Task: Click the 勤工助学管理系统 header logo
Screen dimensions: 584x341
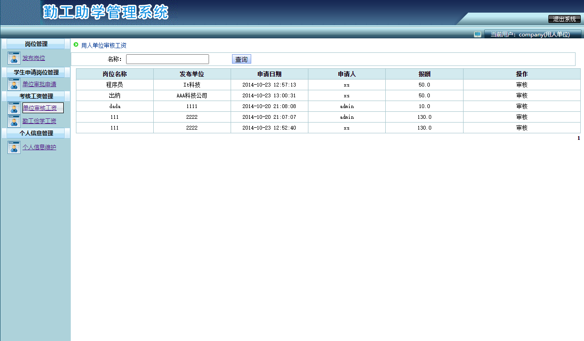Action: point(106,12)
